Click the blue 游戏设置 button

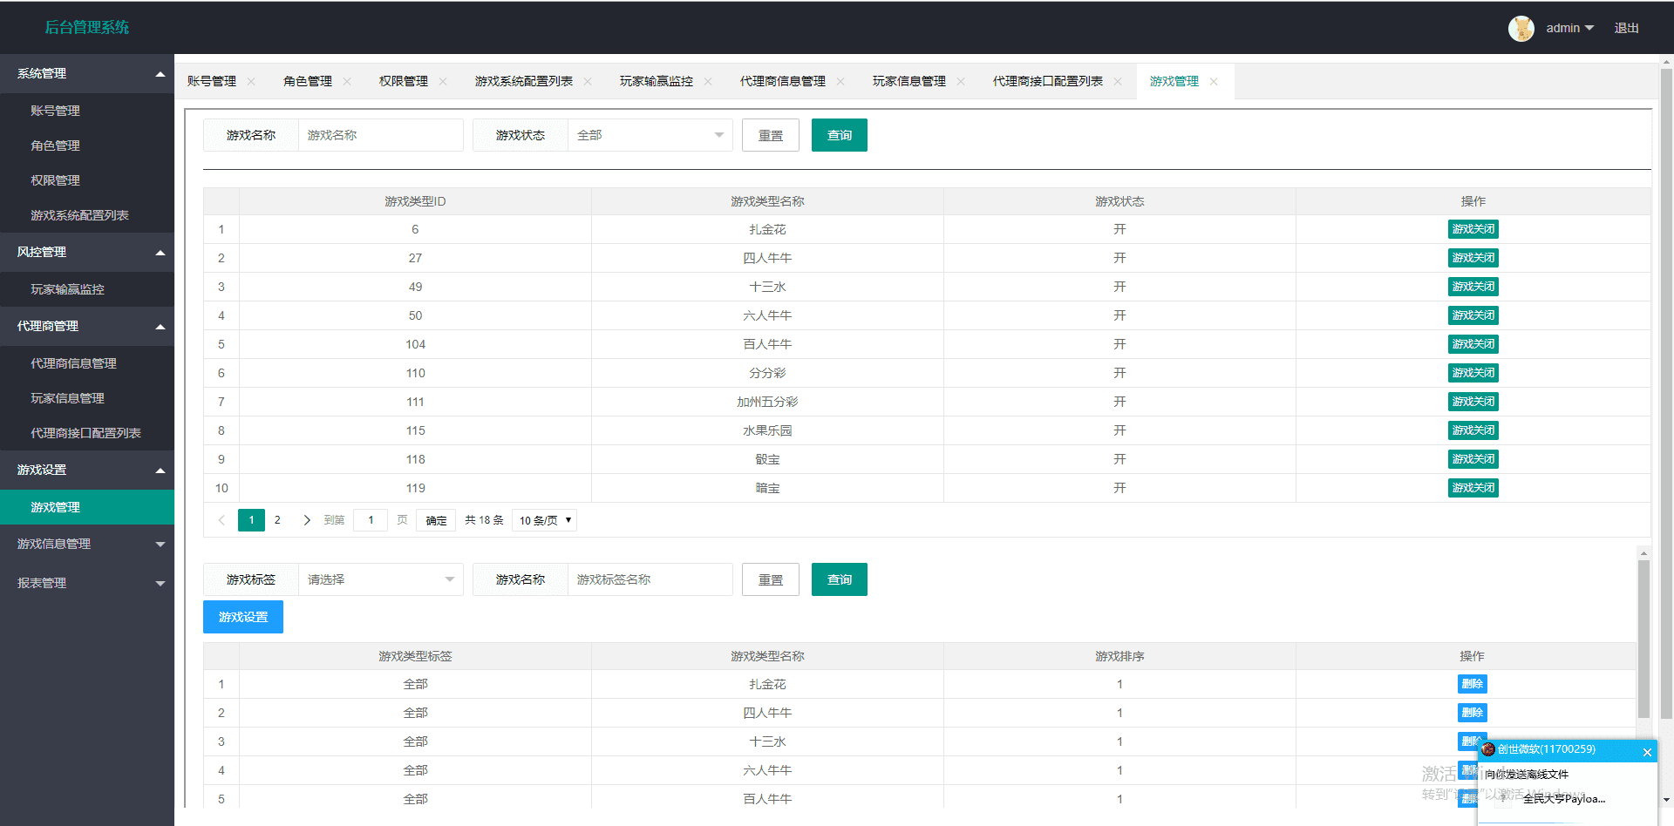click(x=242, y=617)
